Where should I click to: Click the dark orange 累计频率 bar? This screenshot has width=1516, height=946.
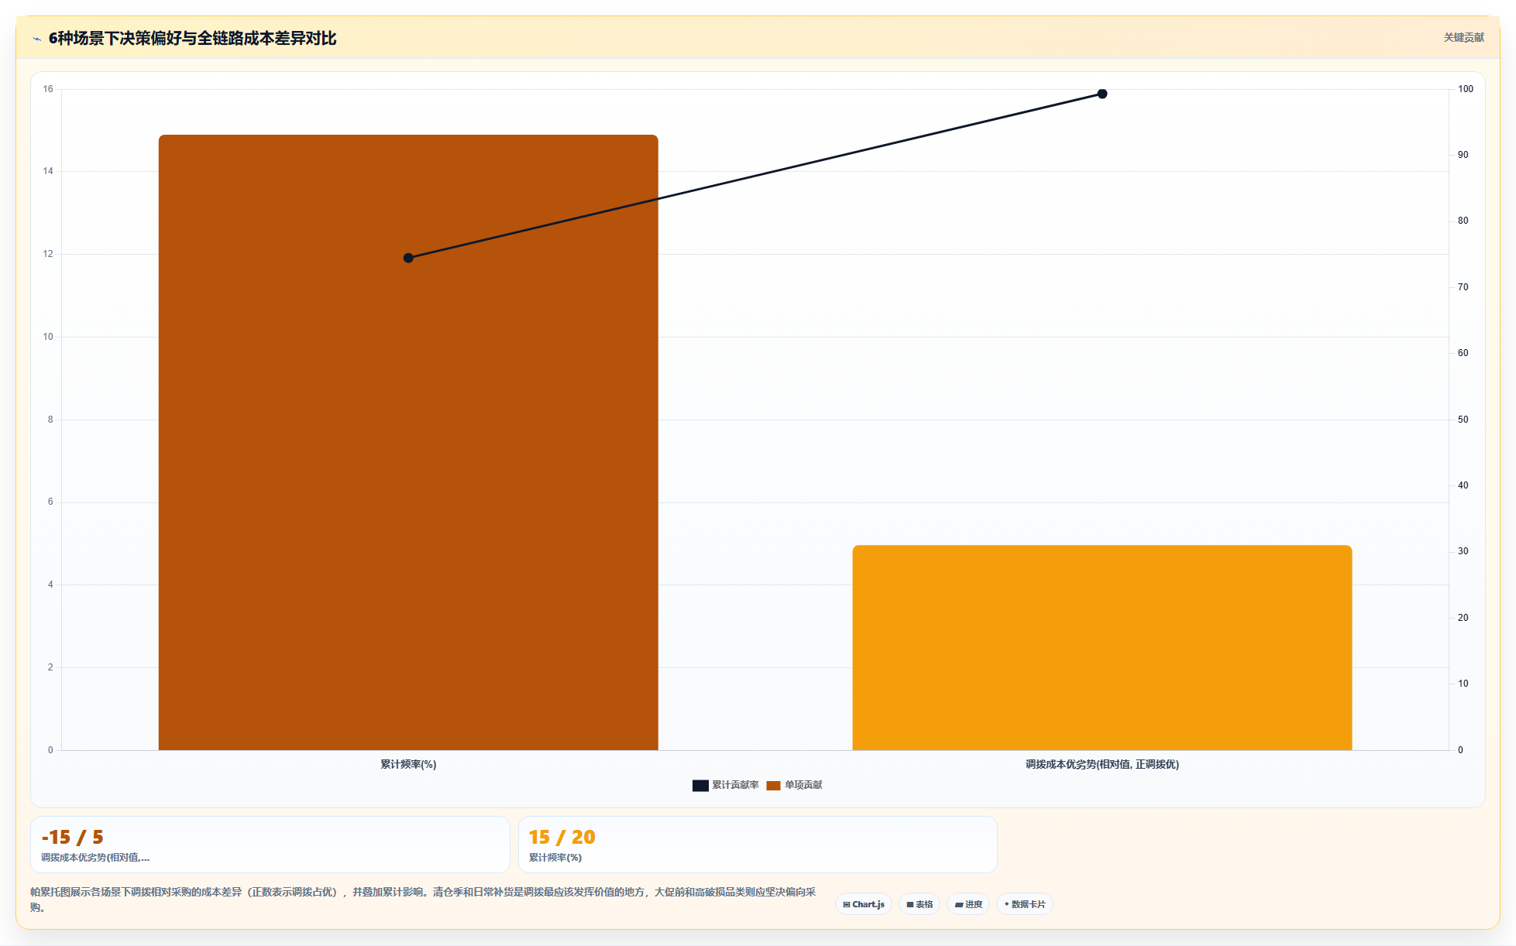[x=408, y=442]
